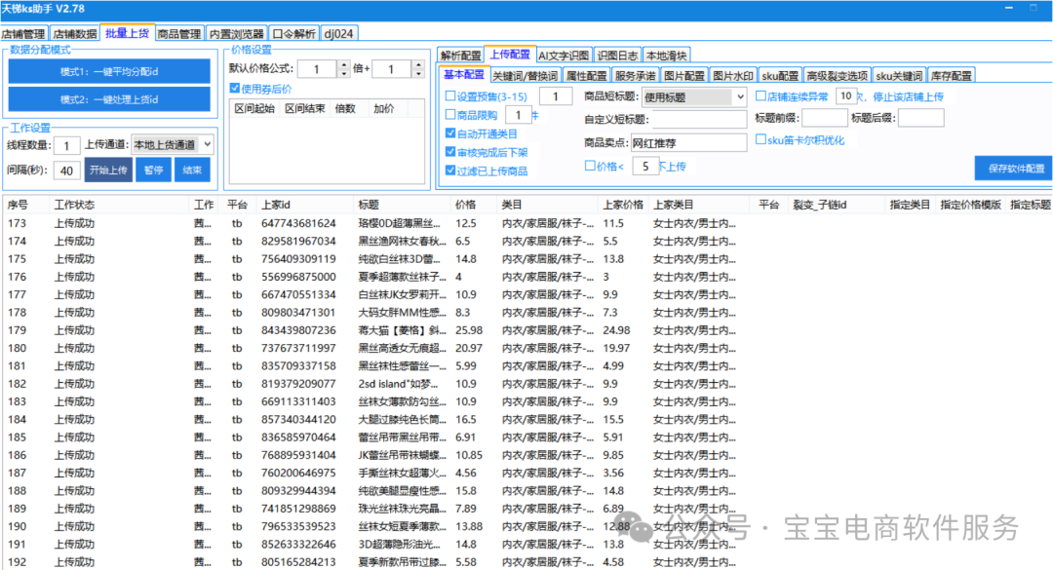Image resolution: width=1053 pixels, height=570 pixels.
Task: Focus the 线程数量 input field
Action: coord(66,146)
